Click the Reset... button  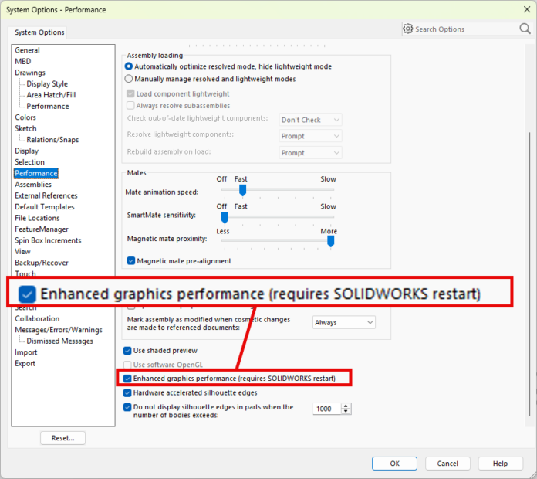(x=62, y=438)
